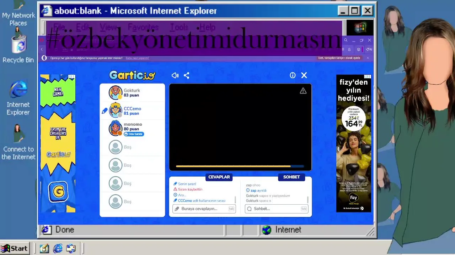
Task: Open the fizy yılın hediyesi advertisement
Action: [x=354, y=143]
